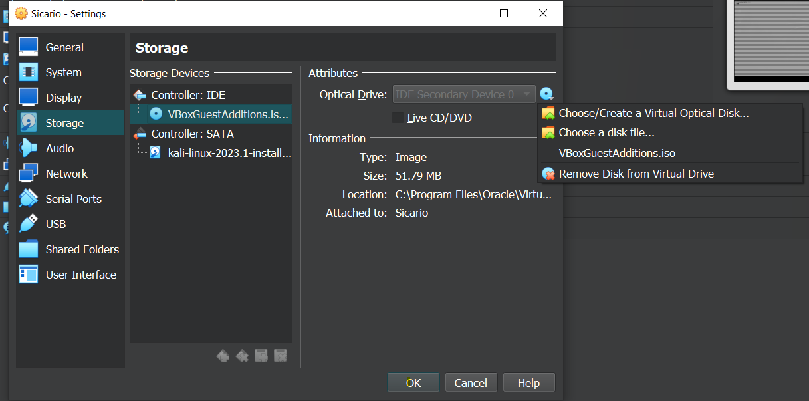Open the Shared Folders settings category
This screenshot has width=809, height=401.
pos(70,249)
